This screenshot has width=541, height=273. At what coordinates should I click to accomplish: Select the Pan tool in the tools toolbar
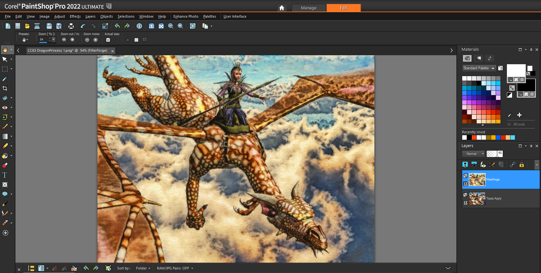coord(5,50)
